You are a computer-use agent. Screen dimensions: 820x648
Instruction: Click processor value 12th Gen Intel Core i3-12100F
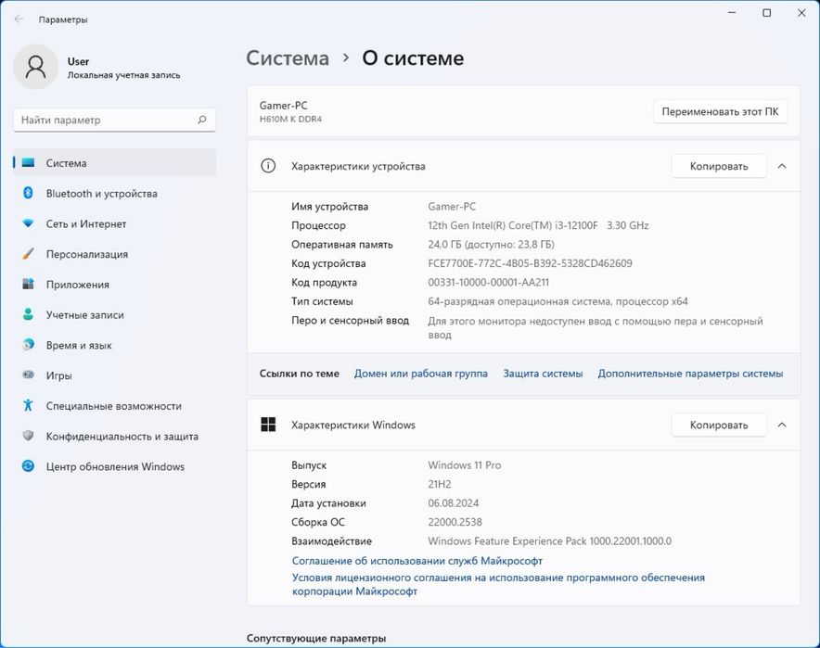pos(538,225)
